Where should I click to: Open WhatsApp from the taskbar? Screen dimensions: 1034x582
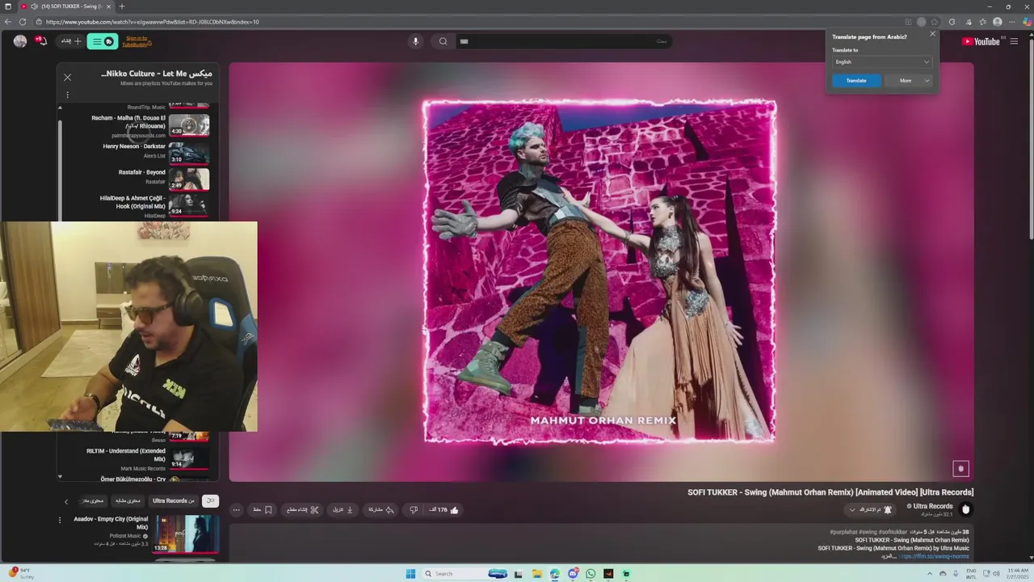pyautogui.click(x=591, y=574)
